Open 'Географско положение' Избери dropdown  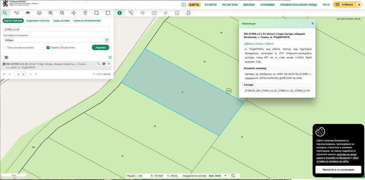56,40
